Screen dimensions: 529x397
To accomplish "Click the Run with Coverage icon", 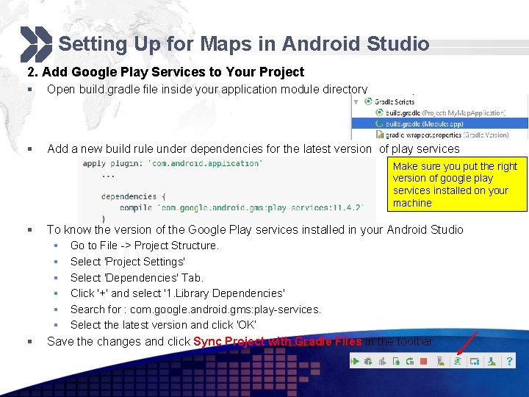I will (382, 361).
